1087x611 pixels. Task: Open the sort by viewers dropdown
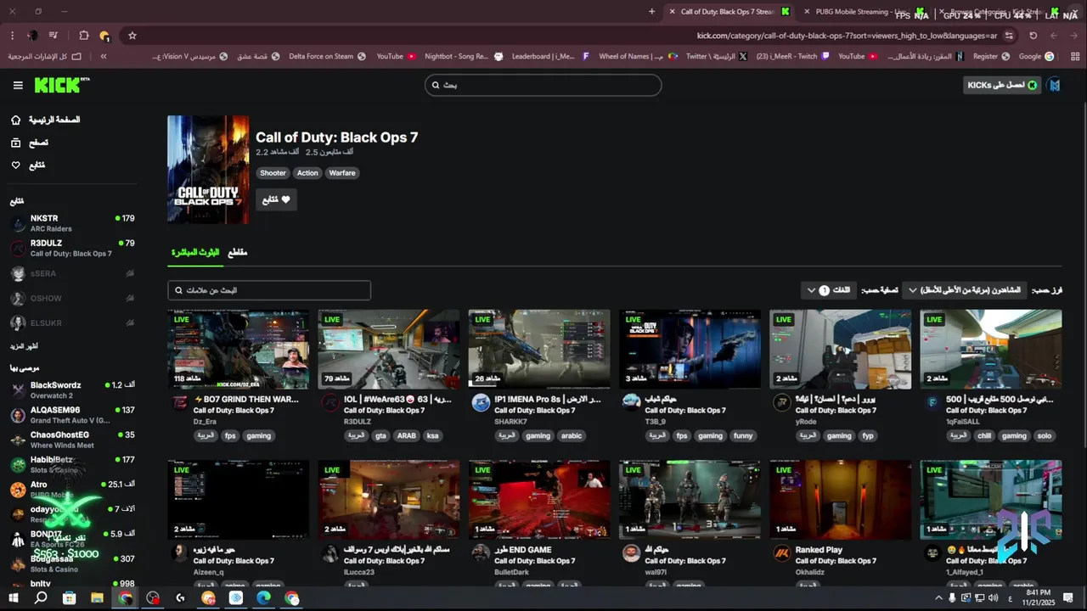tap(965, 290)
